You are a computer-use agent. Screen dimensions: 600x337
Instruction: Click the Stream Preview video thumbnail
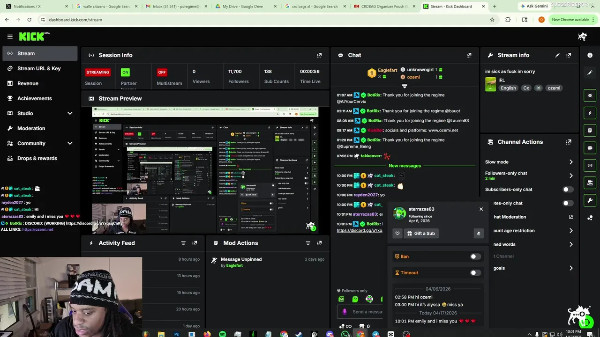click(205, 170)
